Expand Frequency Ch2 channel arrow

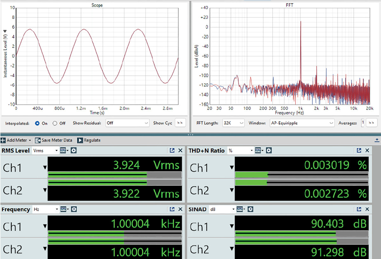point(45,249)
